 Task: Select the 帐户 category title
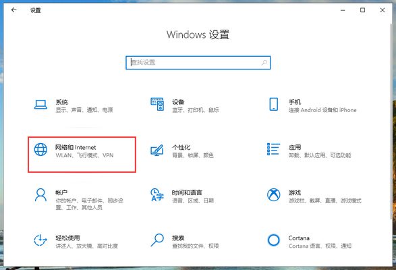click(x=61, y=192)
